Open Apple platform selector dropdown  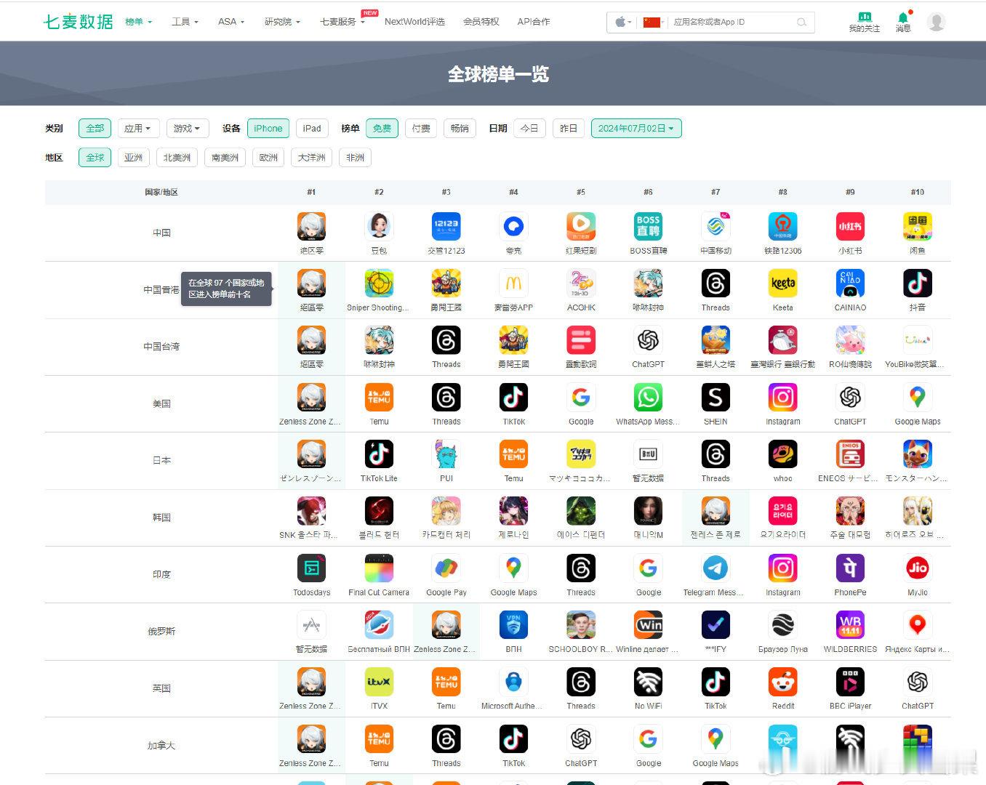click(622, 22)
